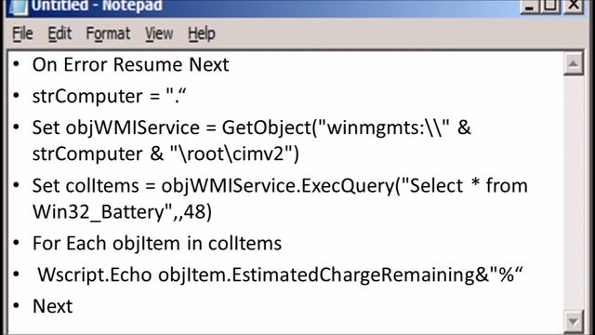595x335 pixels.
Task: Click the 'For Each objItem in colItems' line
Action: coord(157,244)
